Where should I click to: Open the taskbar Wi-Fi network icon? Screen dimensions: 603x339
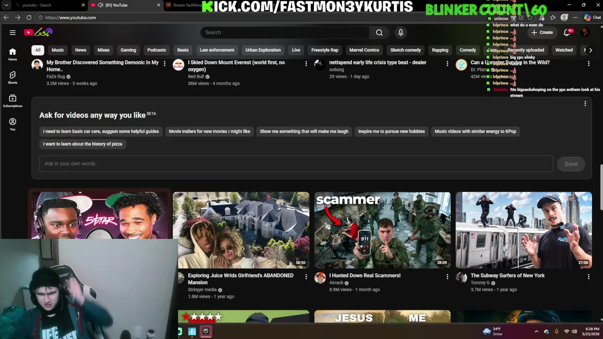coord(567,331)
